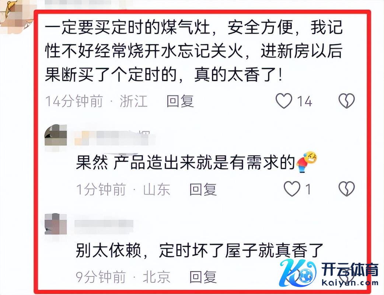384x295 pixels.
Task: Reply to the Zhejiang comment
Action: pos(180,101)
